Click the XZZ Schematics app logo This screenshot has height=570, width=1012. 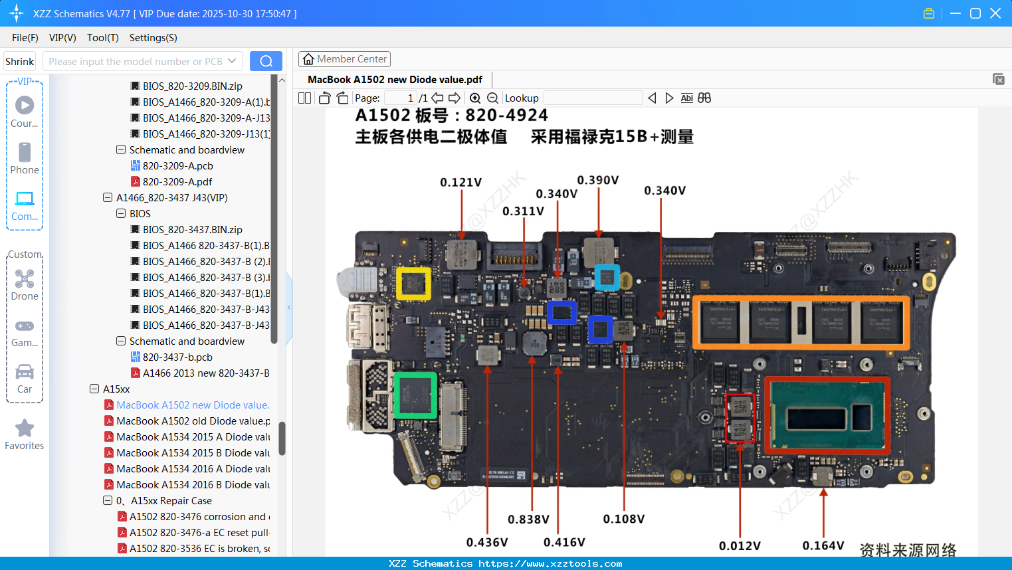pos(16,13)
